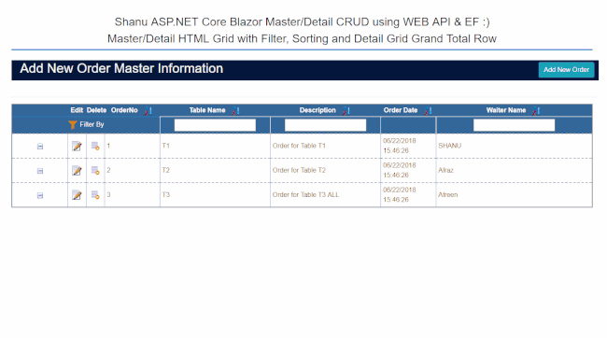Sort by Order Date column icon
The height and width of the screenshot is (338, 607).
tap(428, 111)
